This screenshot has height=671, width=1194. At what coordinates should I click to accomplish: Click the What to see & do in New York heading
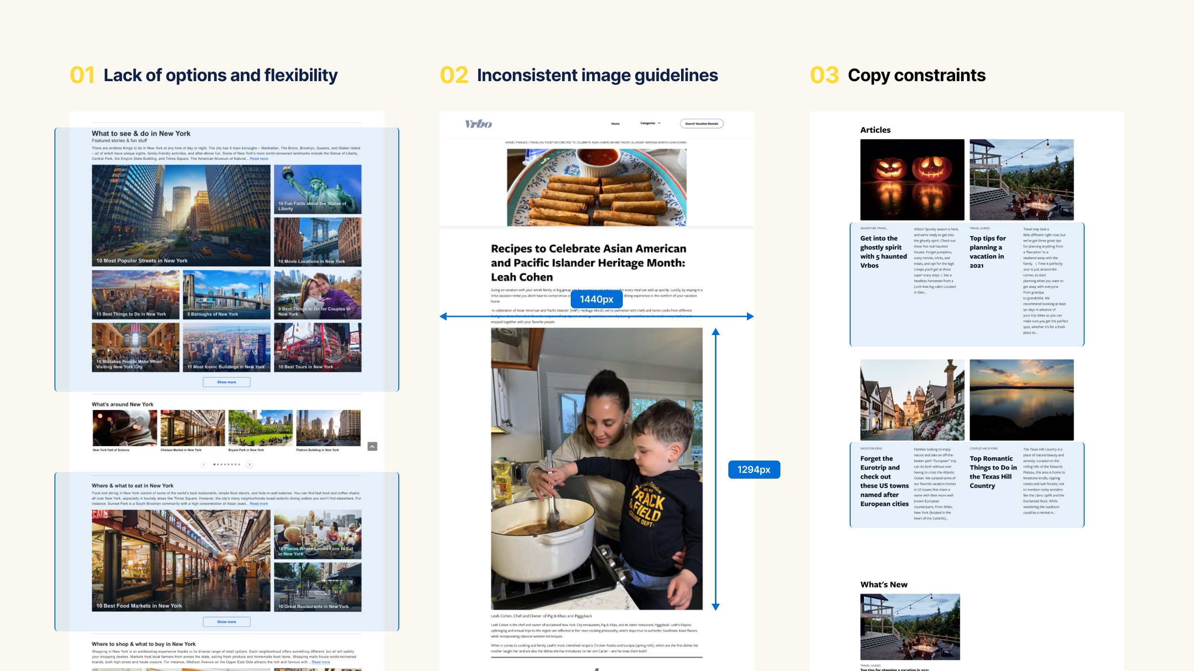click(x=141, y=134)
